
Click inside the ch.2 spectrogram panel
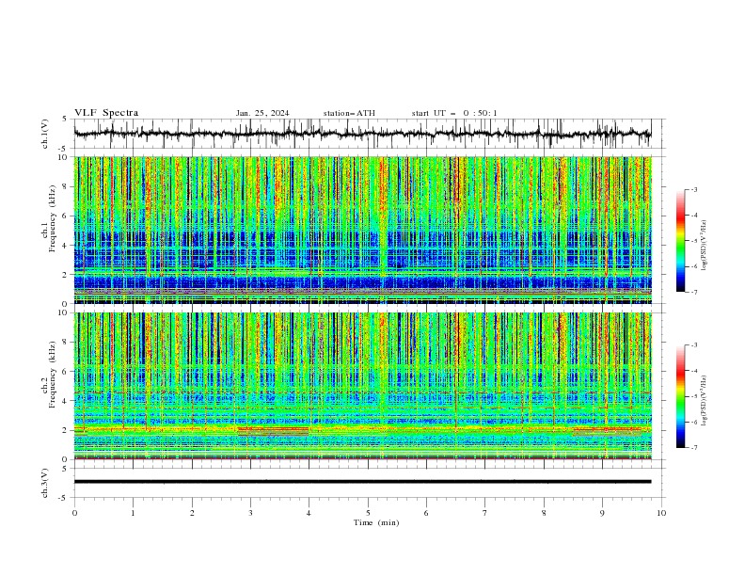click(362, 386)
